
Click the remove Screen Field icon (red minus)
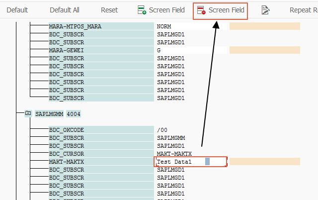[201, 10]
